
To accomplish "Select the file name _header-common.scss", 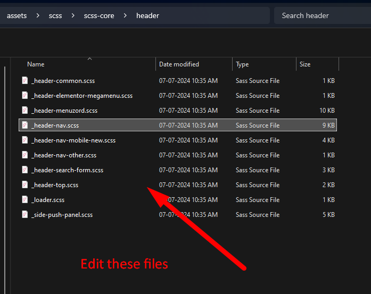I will click(x=63, y=81).
